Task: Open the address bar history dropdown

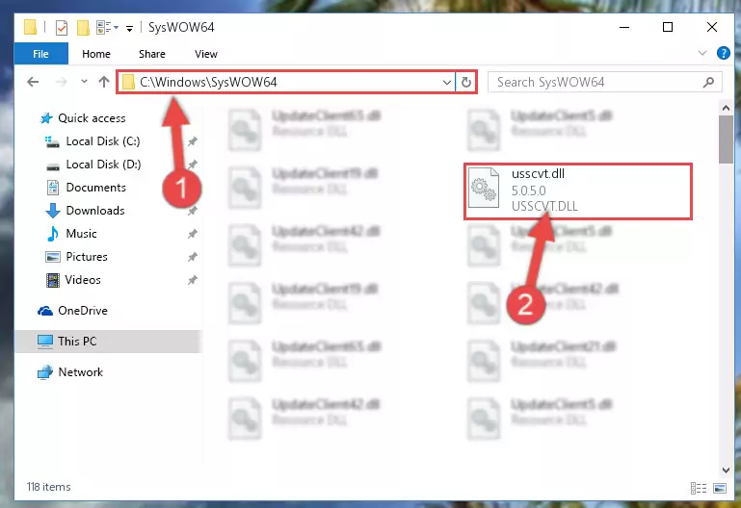Action: (446, 83)
